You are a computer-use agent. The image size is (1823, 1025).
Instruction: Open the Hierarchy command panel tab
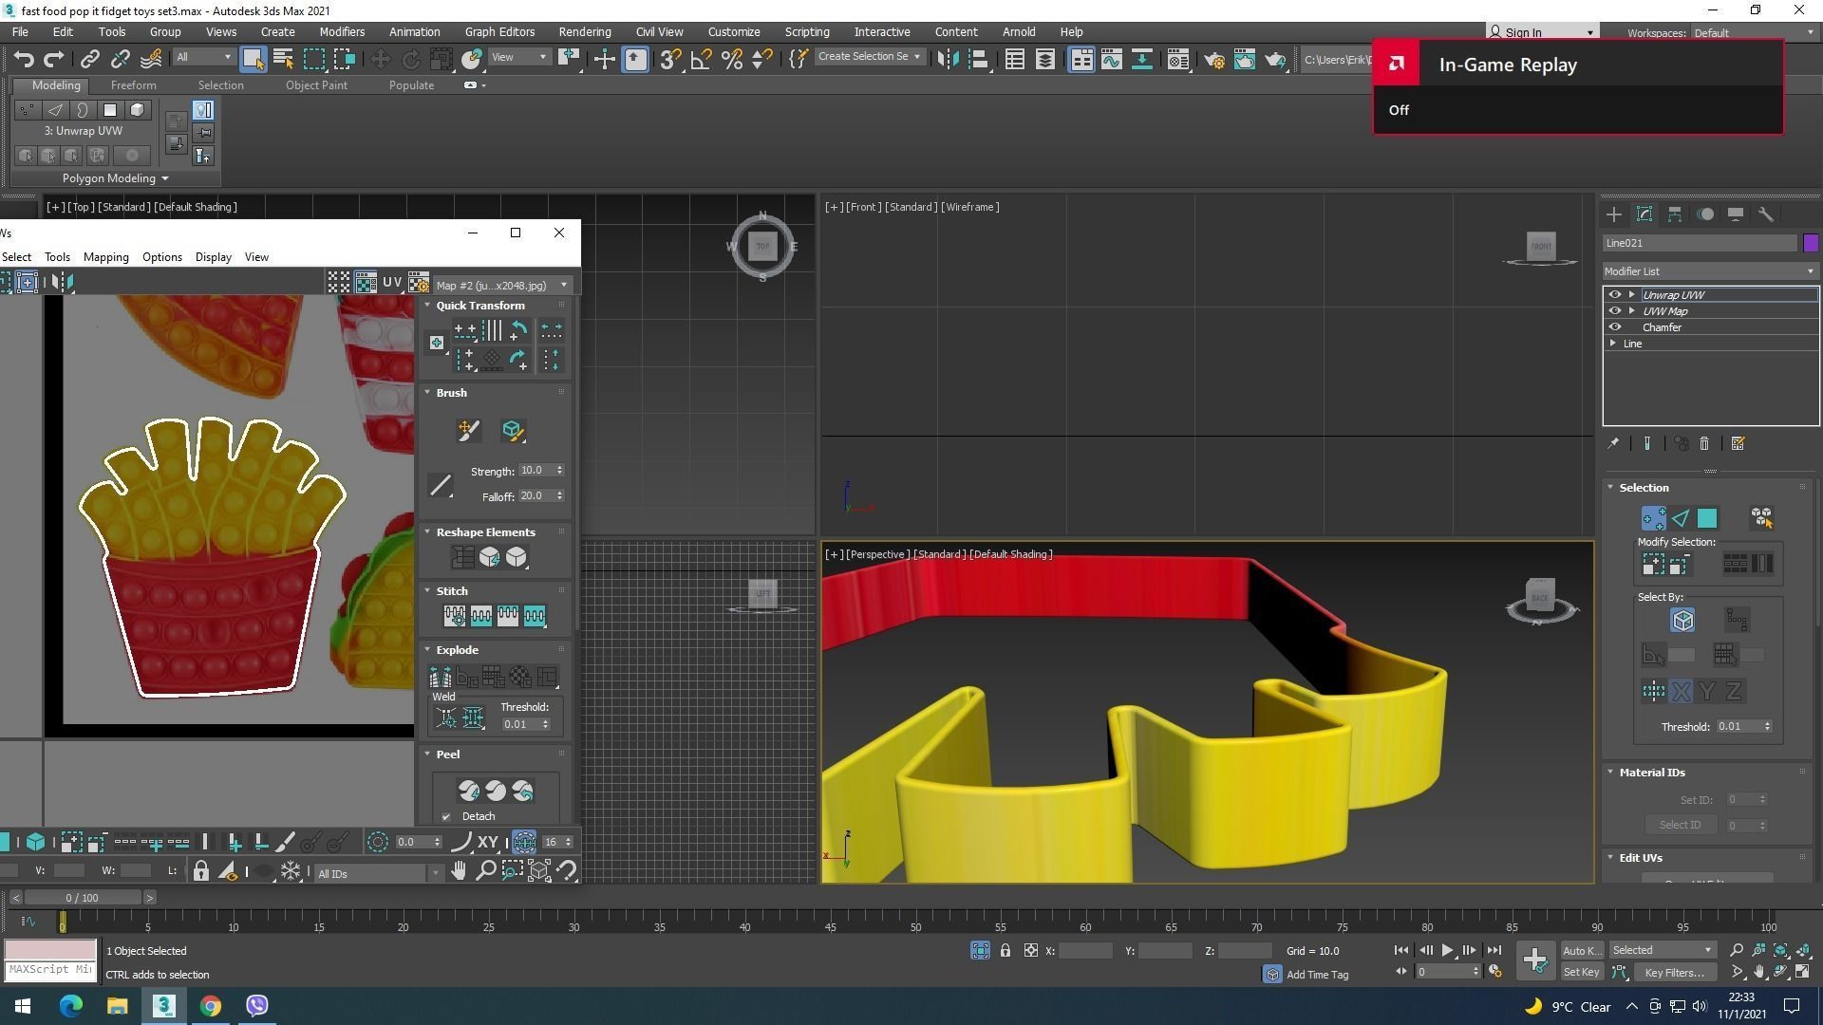pyautogui.click(x=1675, y=214)
